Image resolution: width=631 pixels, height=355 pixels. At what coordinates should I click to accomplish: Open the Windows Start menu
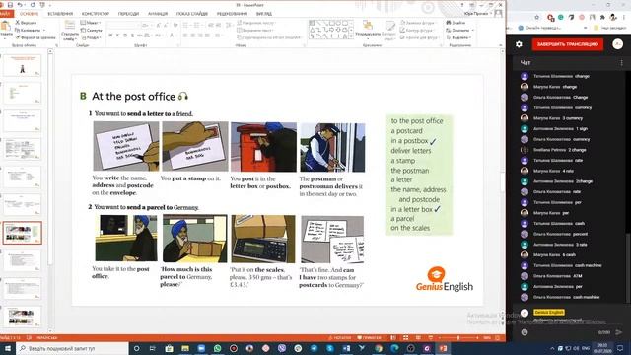pyautogui.click(x=7, y=348)
